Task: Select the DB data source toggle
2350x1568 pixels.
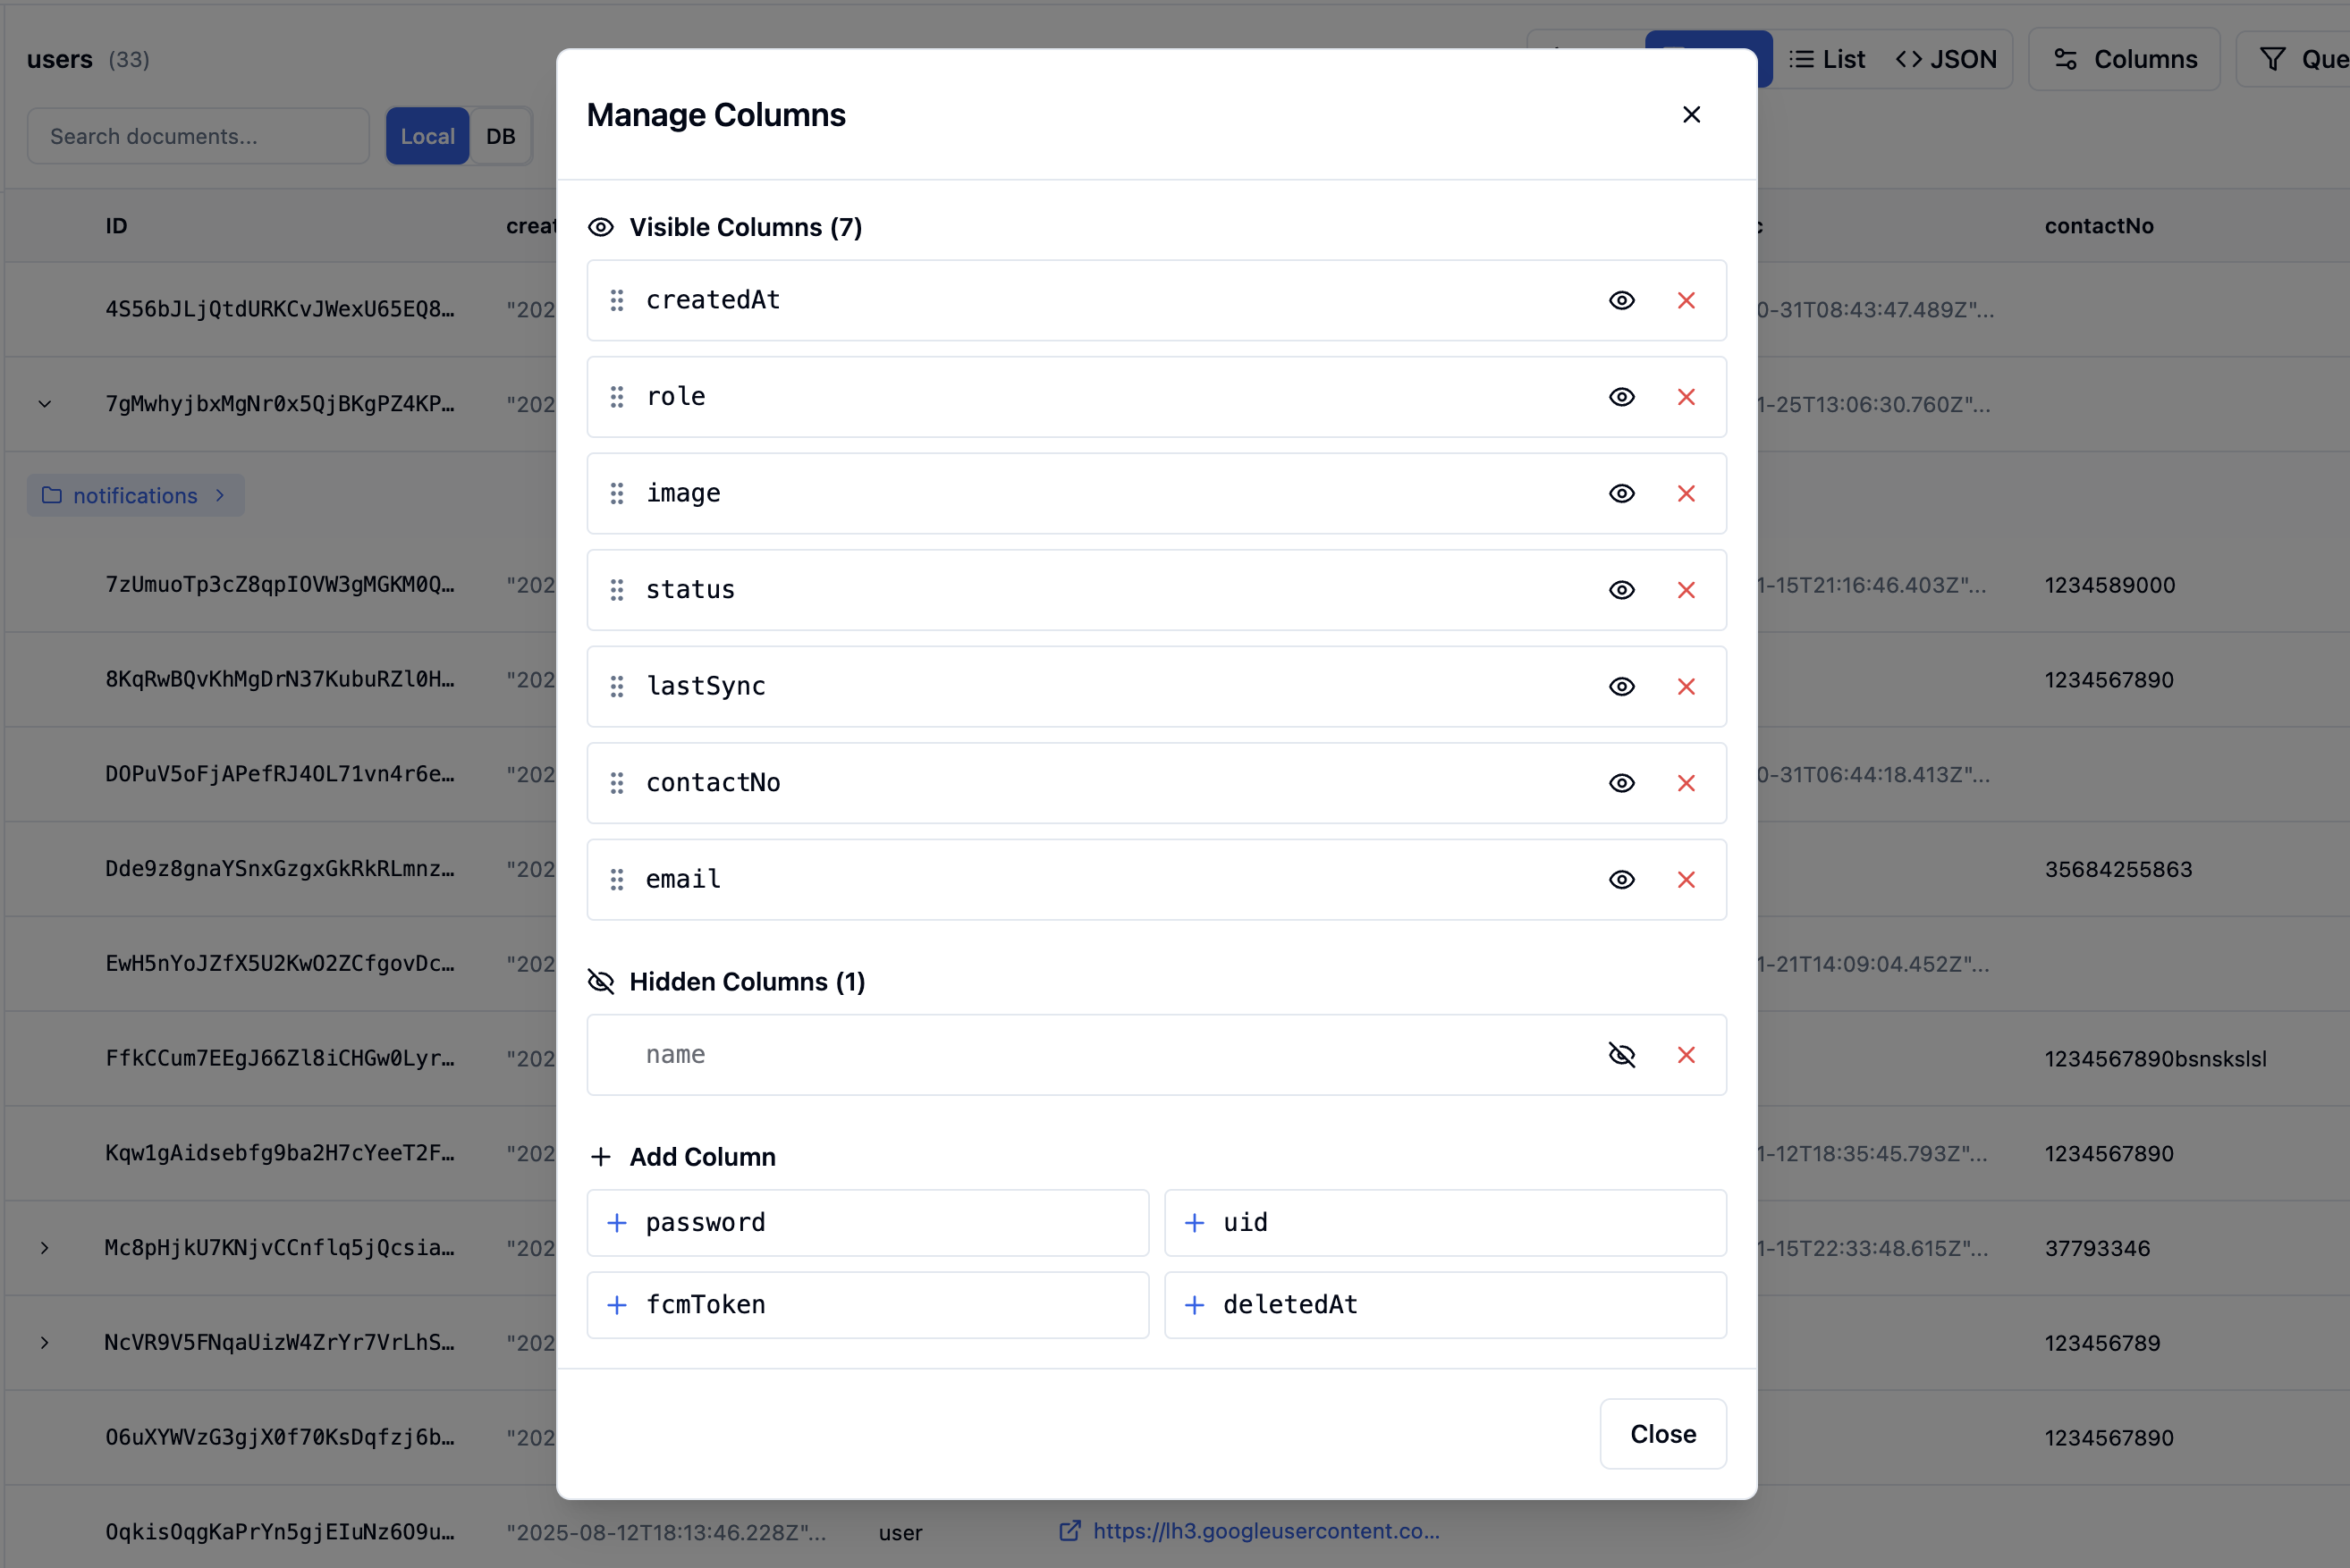Action: pyautogui.click(x=500, y=136)
